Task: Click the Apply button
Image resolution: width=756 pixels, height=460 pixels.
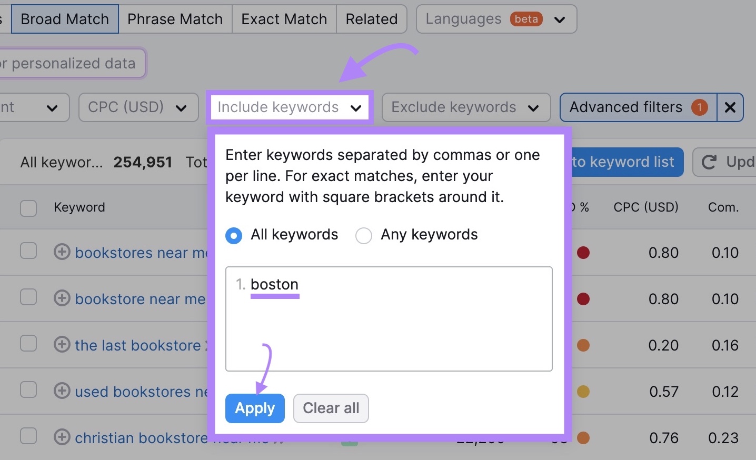Action: [x=255, y=408]
